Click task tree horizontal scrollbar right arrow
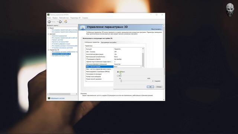Image resolution: width=238 pixels, height=134 pixels. (x=76, y=94)
